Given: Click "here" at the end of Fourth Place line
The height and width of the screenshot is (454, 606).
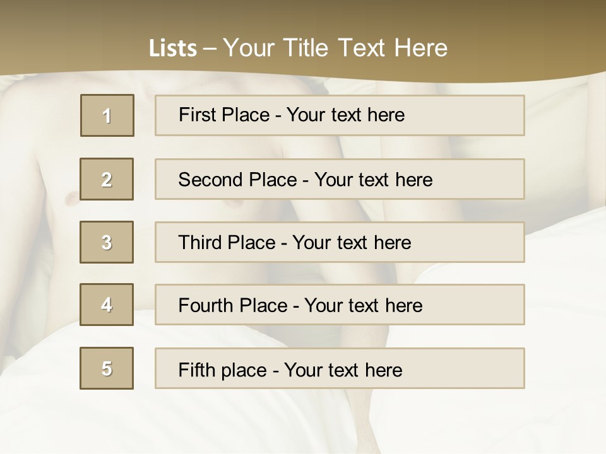Looking at the screenshot, I should [x=403, y=306].
